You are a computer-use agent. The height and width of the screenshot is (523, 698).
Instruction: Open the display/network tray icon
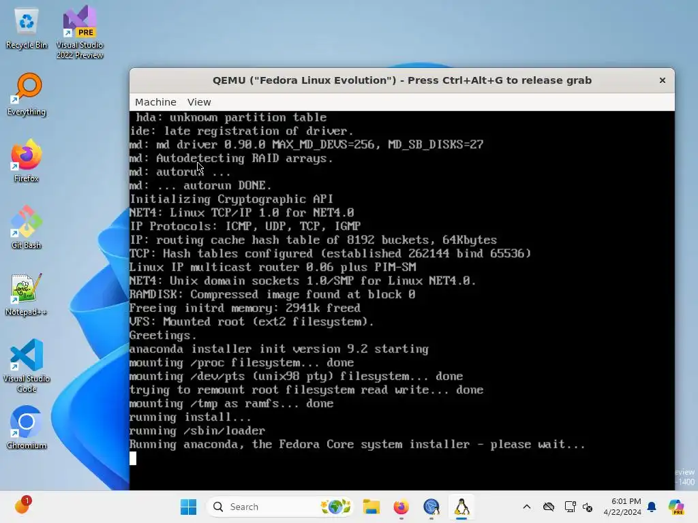(570, 507)
